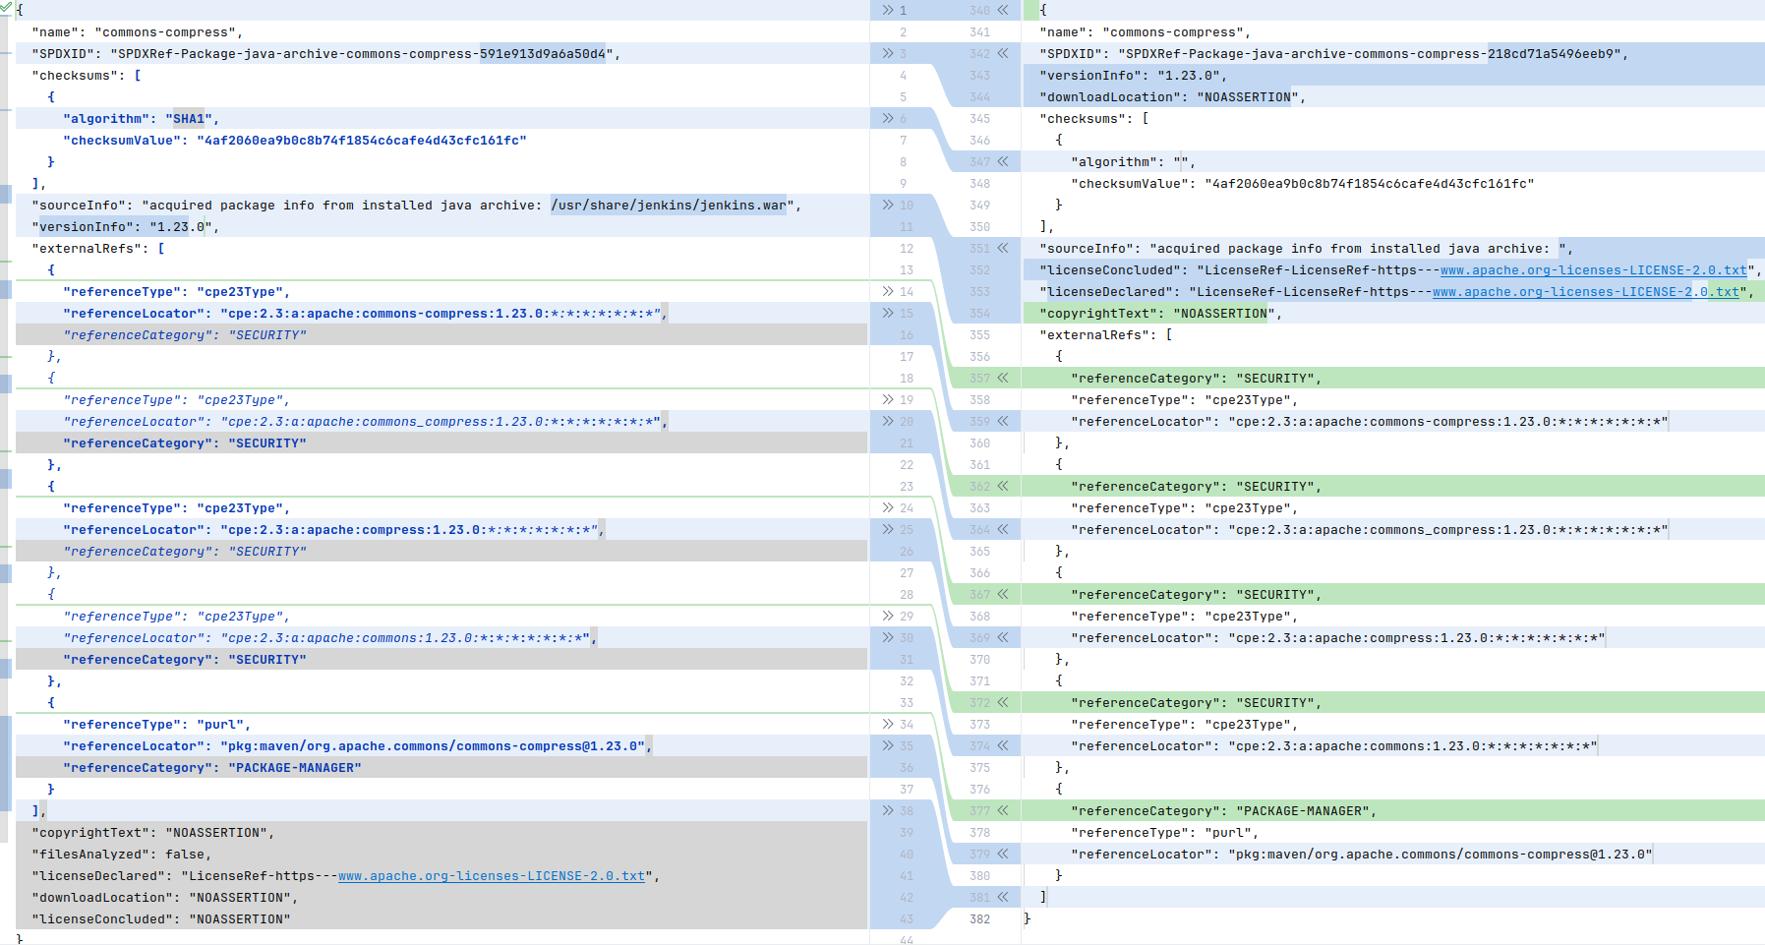1765x945 pixels.
Task: Apply the left change with arrow at line 15
Action: pos(888,313)
